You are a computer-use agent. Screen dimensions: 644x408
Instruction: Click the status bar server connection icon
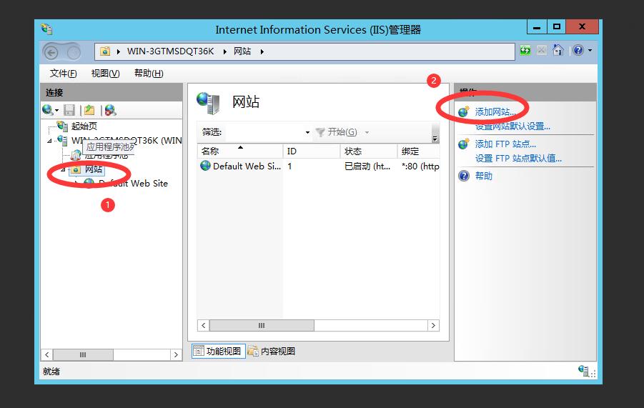tap(583, 370)
